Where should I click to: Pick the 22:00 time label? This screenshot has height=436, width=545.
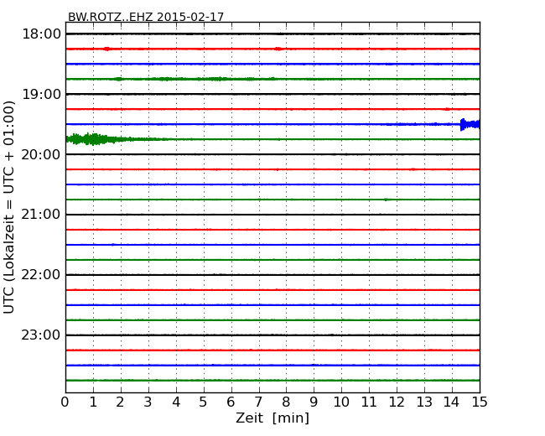41,275
